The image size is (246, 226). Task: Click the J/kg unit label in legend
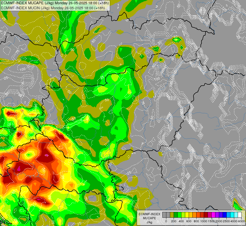[149, 222]
